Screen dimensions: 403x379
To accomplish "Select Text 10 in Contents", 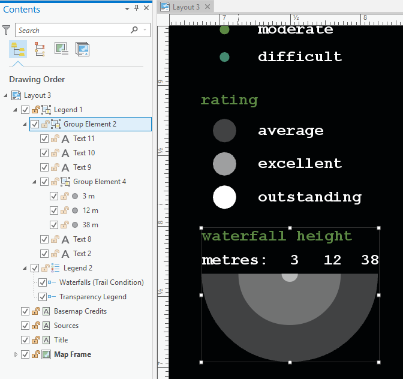I will (84, 153).
